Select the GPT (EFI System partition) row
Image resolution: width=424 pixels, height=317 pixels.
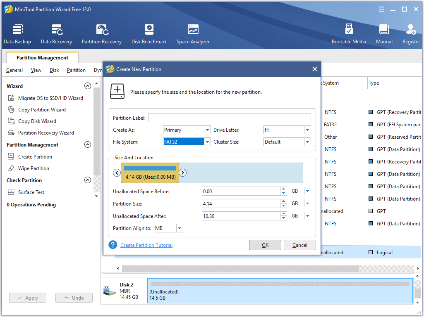pyautogui.click(x=371, y=125)
